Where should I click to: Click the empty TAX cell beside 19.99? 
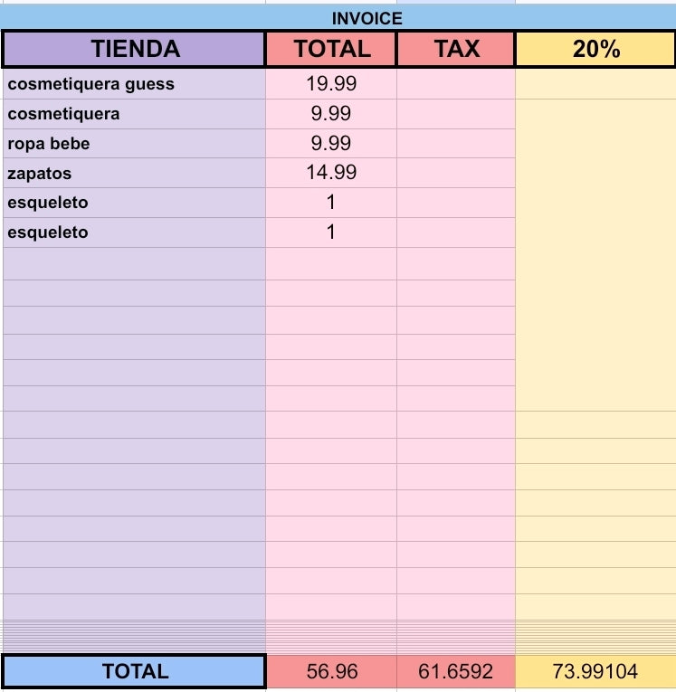tap(456, 84)
